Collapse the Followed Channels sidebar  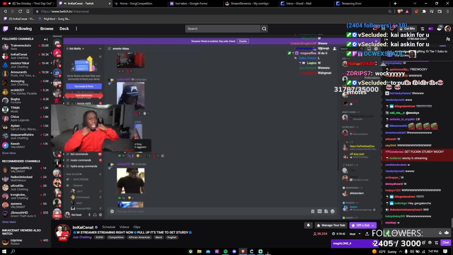coord(46,39)
